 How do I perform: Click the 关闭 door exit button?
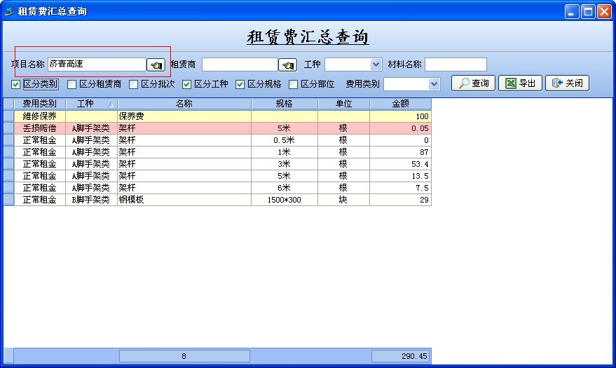pyautogui.click(x=567, y=83)
